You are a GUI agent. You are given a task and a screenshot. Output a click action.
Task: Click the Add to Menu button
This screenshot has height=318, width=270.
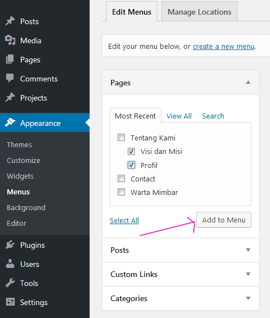coord(224,220)
